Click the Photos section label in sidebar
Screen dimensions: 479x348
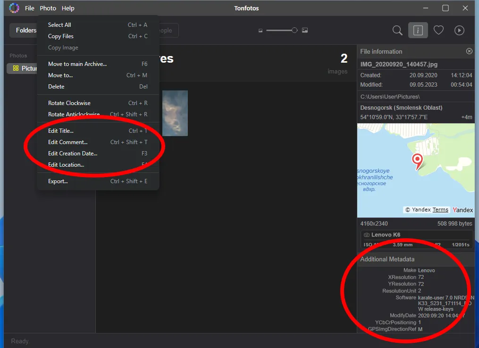(18, 56)
